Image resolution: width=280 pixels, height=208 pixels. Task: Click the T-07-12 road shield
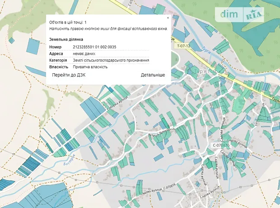coord(183,46)
